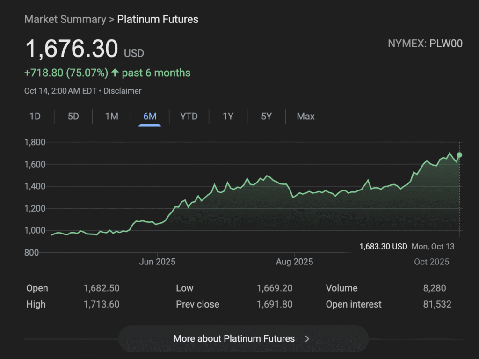Screen dimensions: 479x359
Task: Choose the 5Y chart range
Action: 266,116
